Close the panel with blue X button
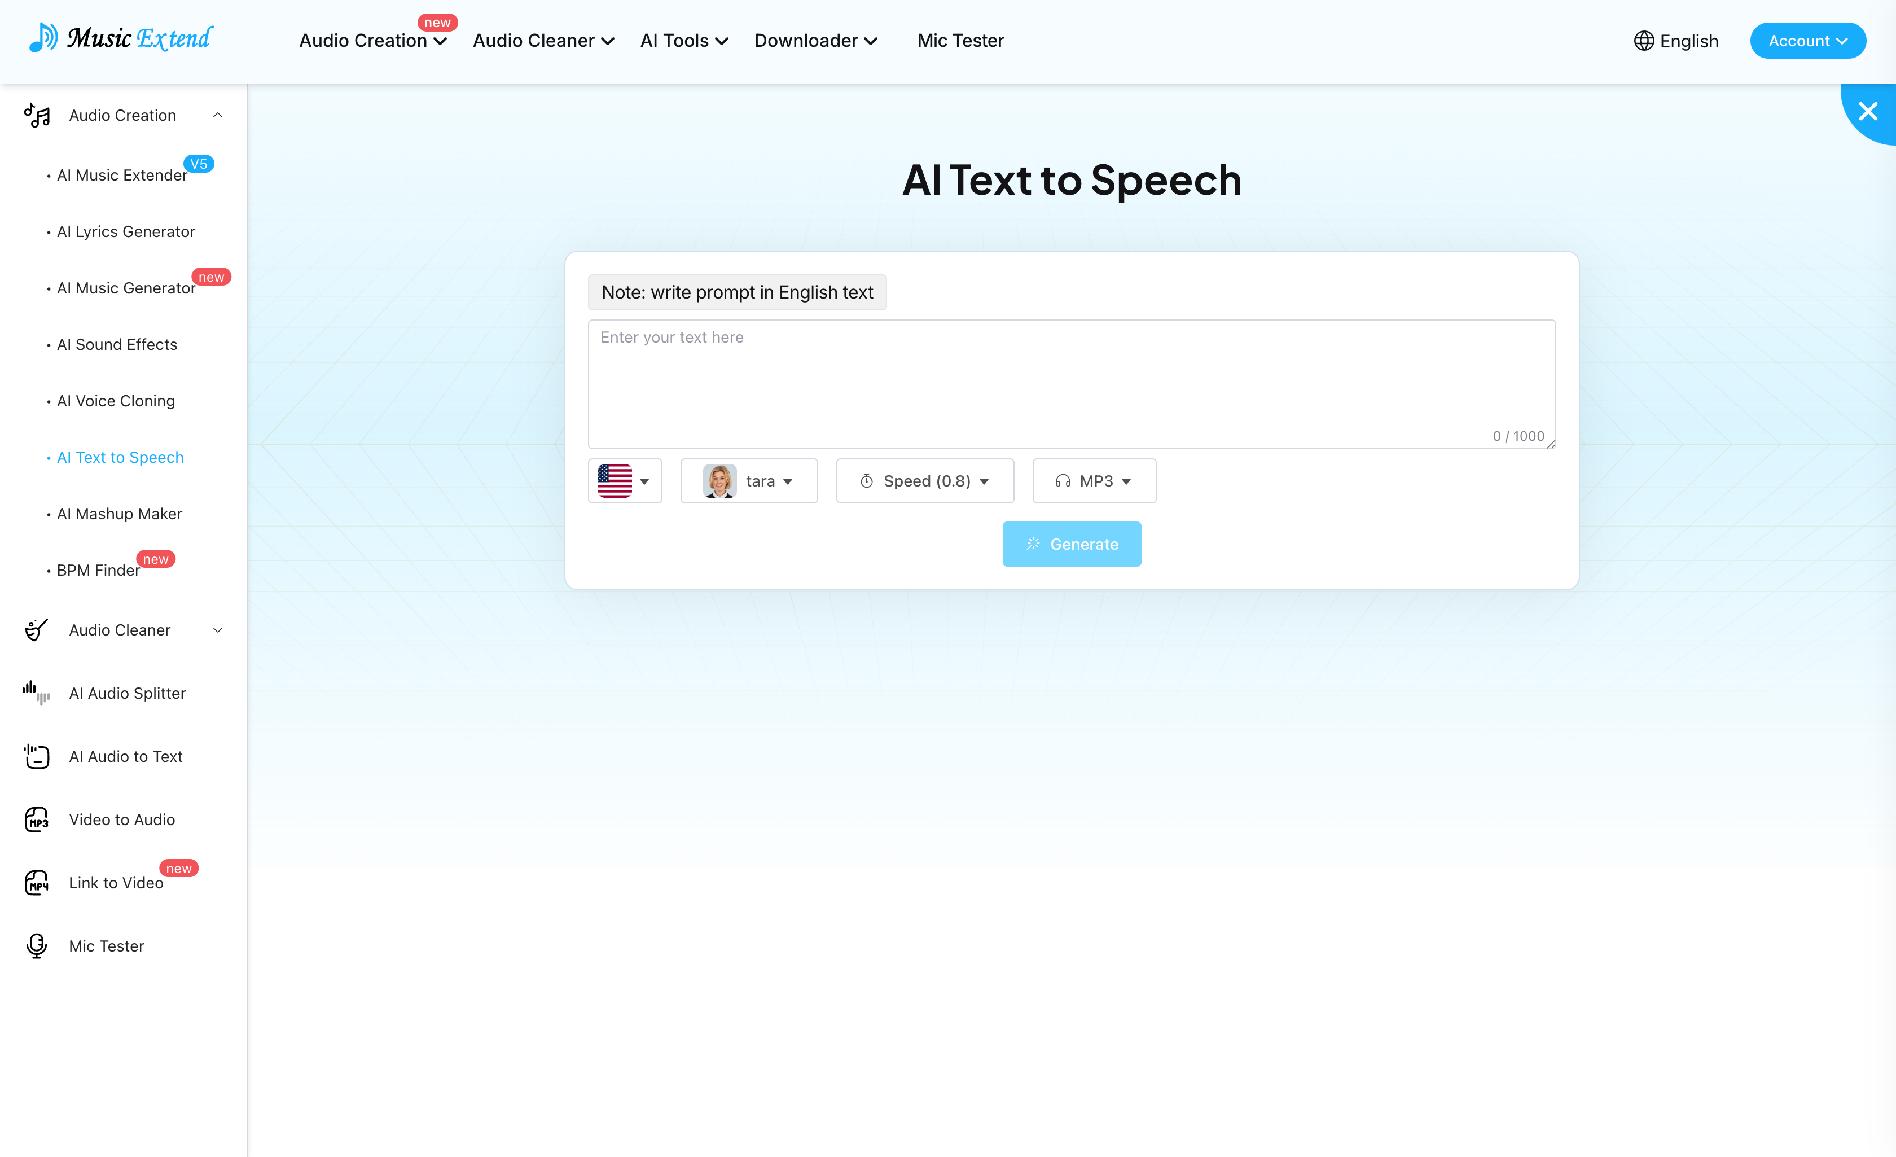 [x=1868, y=112]
